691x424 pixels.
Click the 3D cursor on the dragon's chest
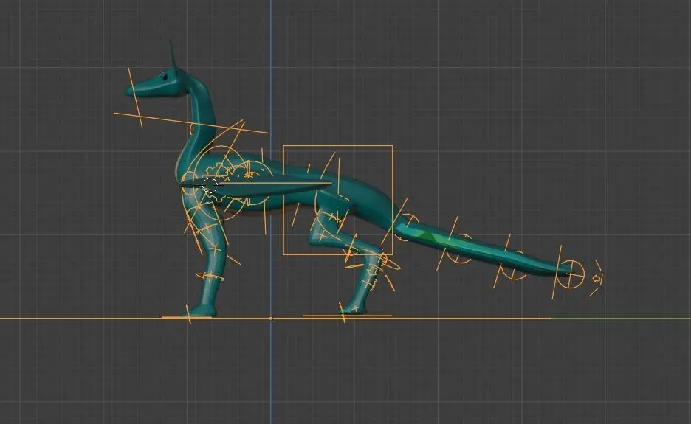(x=210, y=185)
